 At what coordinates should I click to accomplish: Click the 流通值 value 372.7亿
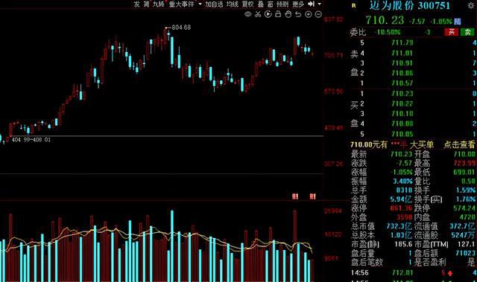coord(462,226)
